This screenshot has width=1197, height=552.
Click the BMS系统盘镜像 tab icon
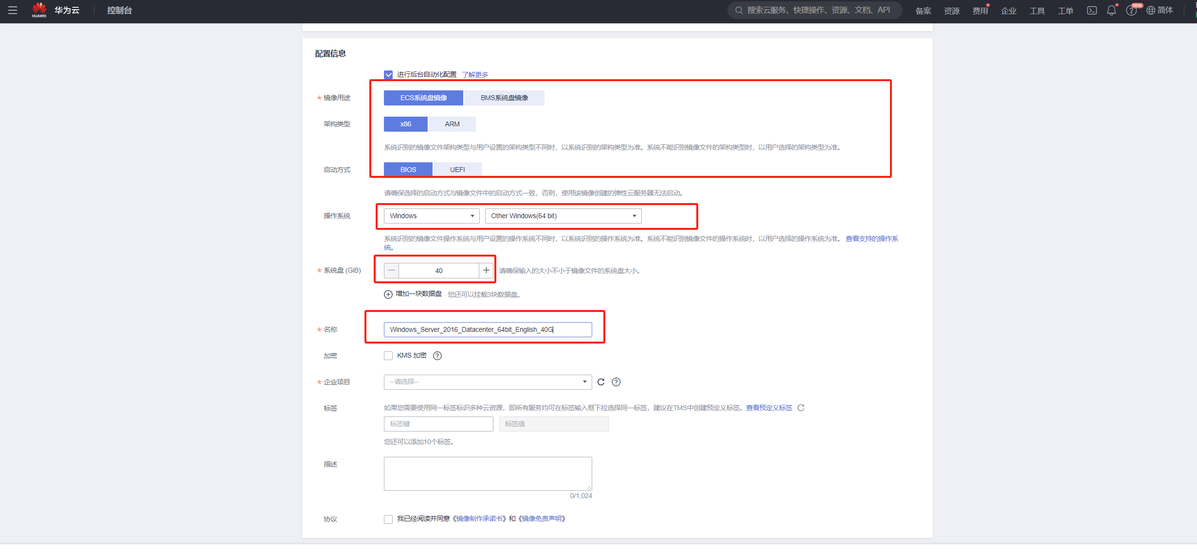click(505, 98)
